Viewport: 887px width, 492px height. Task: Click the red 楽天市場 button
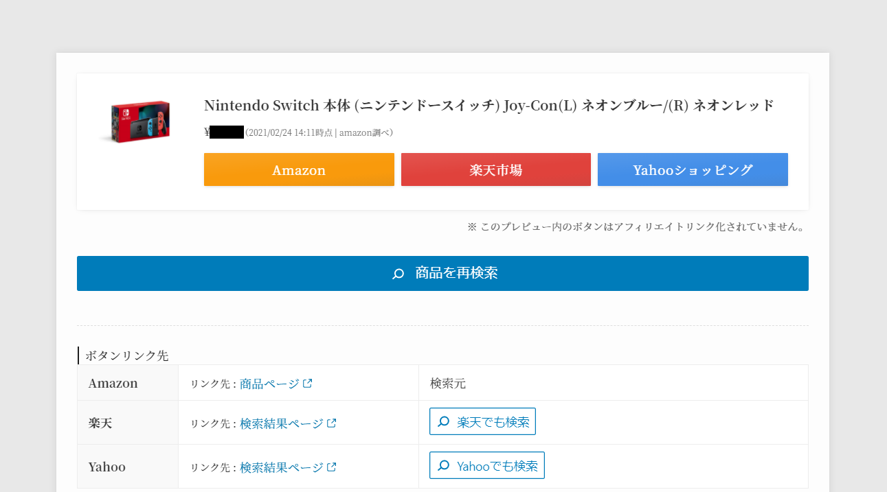(496, 169)
